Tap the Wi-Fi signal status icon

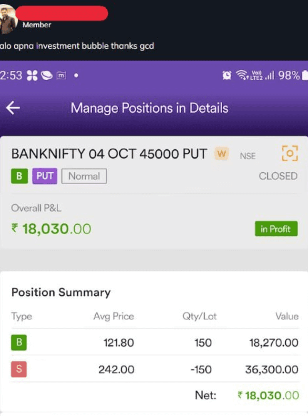click(x=243, y=75)
